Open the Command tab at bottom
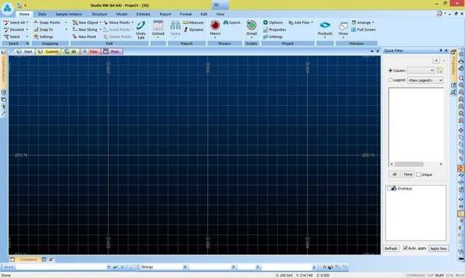This screenshot has width=465, height=278. [x=24, y=259]
